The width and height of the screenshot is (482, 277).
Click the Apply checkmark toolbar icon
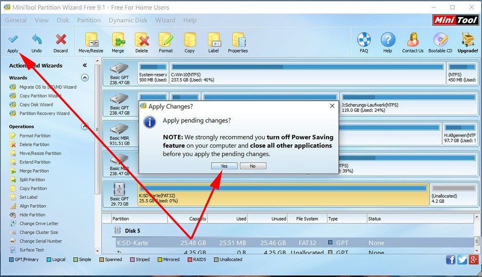point(13,40)
